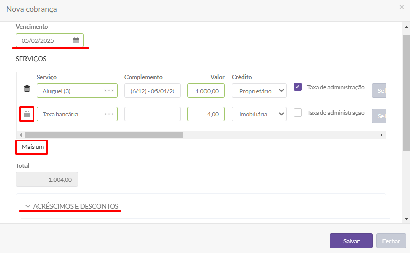
Task: Click the Fechar button
Action: tap(391, 241)
